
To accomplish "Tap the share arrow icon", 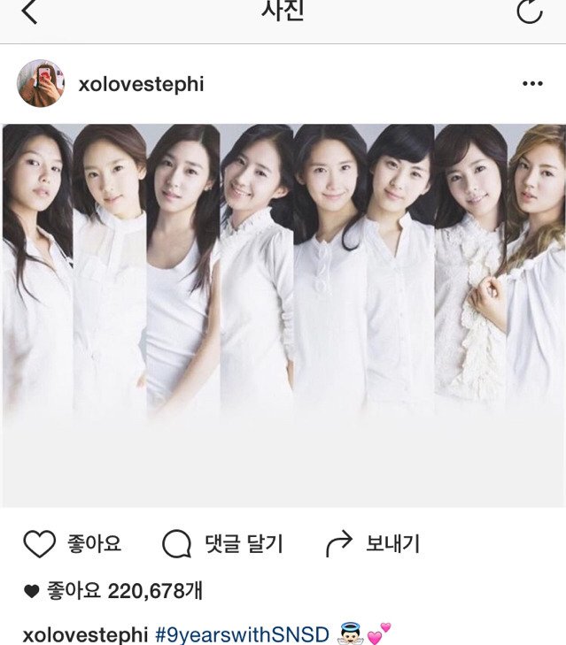I will (339, 543).
